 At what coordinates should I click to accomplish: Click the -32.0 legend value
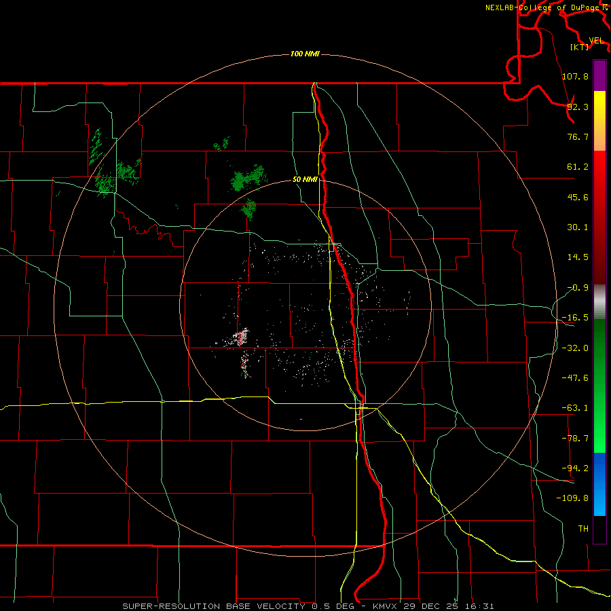pyautogui.click(x=575, y=348)
